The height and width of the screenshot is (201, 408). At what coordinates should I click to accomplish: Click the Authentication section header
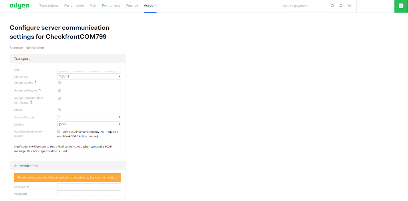click(68, 166)
